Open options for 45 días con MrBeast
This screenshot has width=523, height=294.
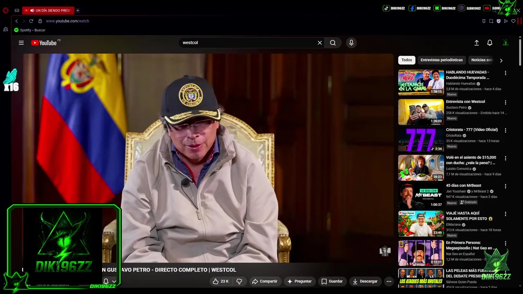coord(505,186)
